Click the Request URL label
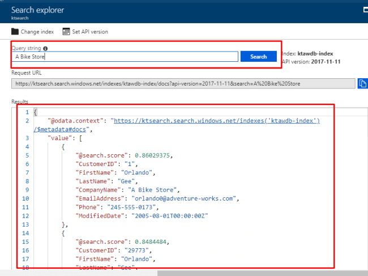 pyautogui.click(x=26, y=73)
